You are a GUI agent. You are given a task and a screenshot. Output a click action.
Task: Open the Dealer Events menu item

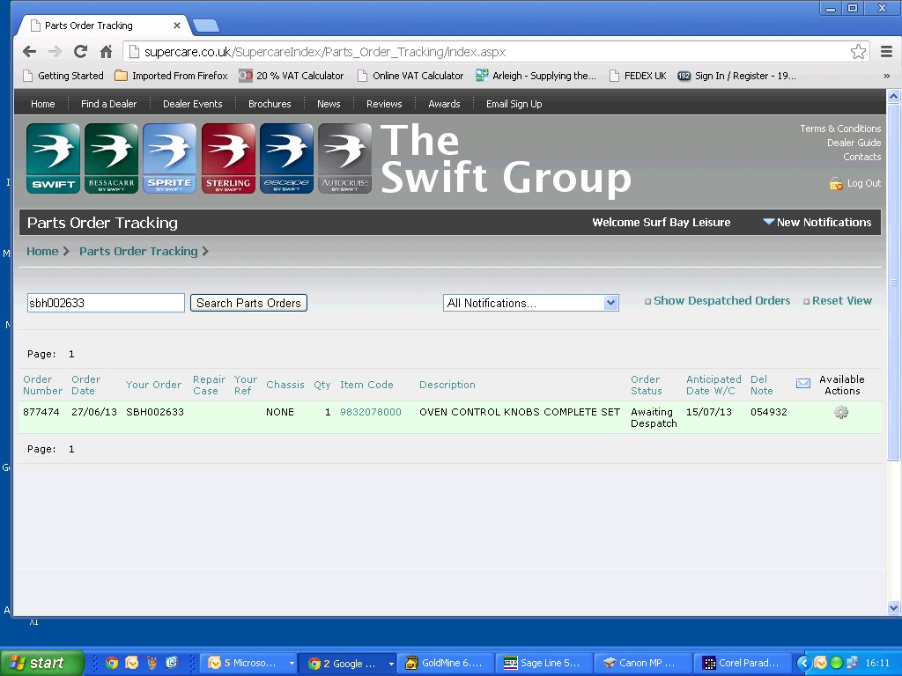coord(192,104)
